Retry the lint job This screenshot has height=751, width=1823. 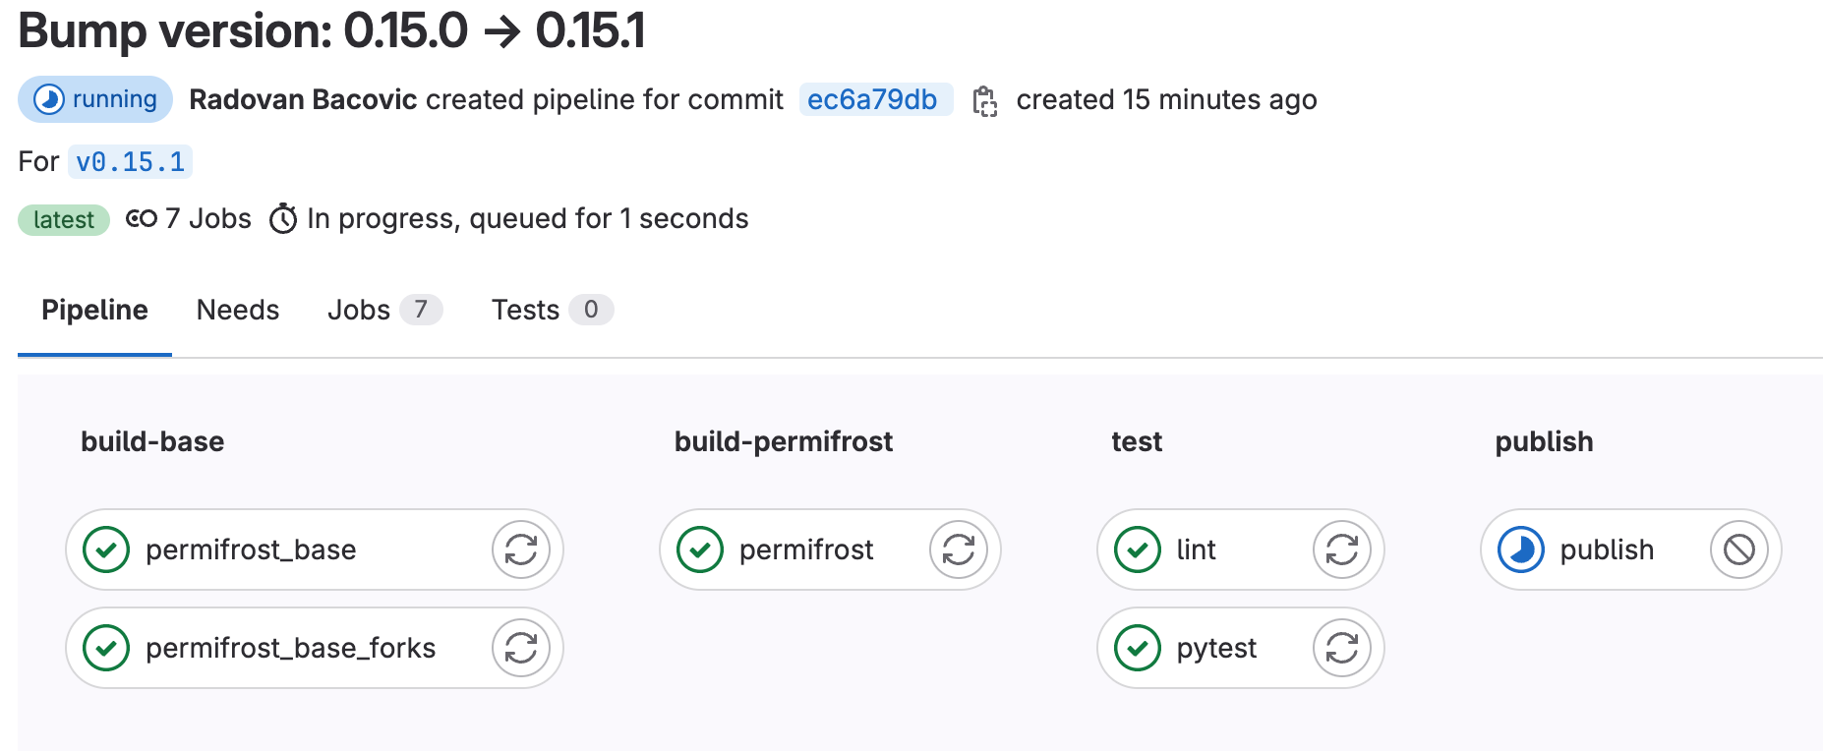click(1342, 549)
